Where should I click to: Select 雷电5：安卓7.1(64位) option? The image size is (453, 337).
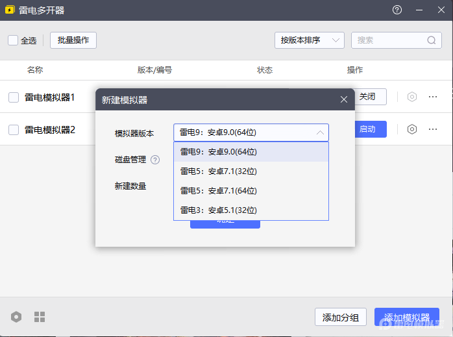251,191
